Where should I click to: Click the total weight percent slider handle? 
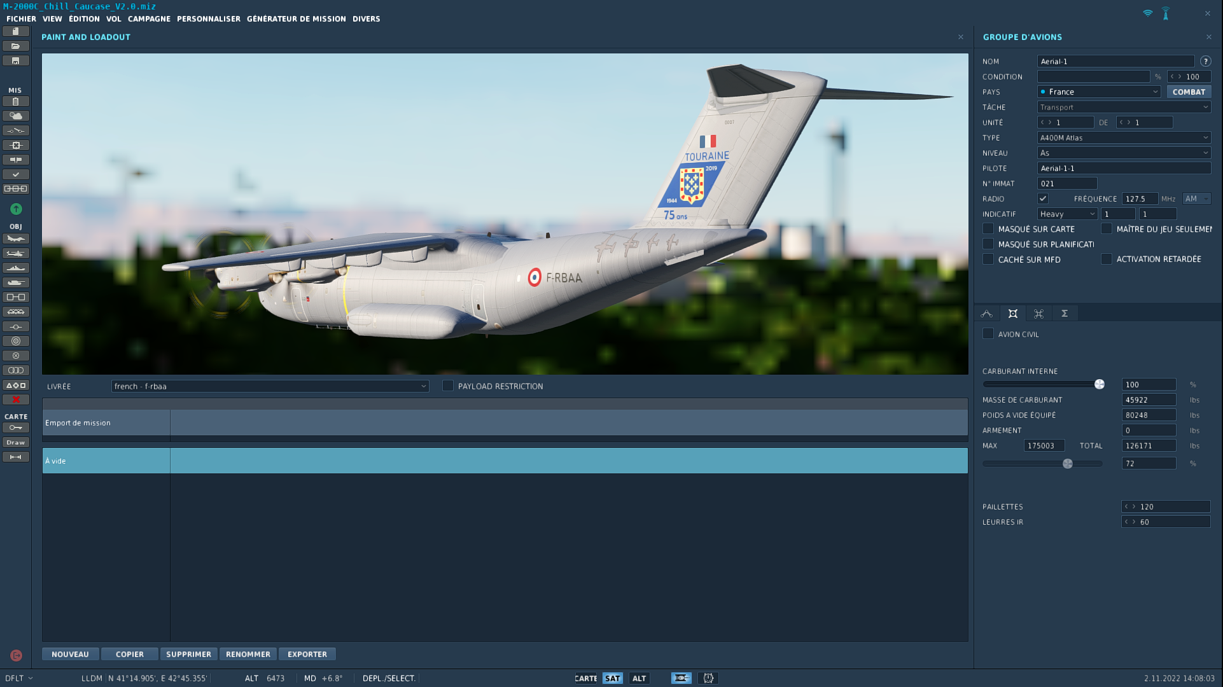coord(1068,464)
